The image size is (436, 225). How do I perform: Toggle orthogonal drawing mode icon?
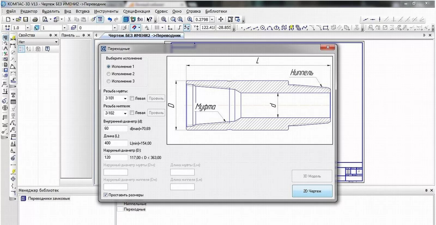coord(179,28)
